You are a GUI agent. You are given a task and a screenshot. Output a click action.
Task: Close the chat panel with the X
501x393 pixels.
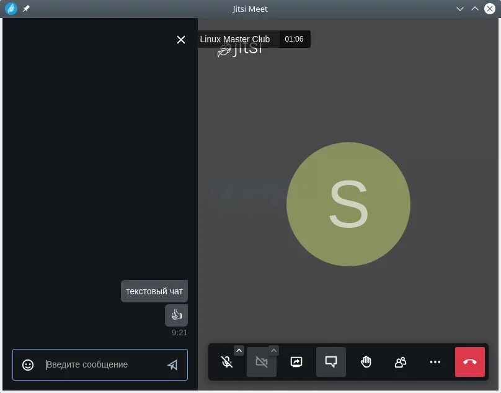181,40
